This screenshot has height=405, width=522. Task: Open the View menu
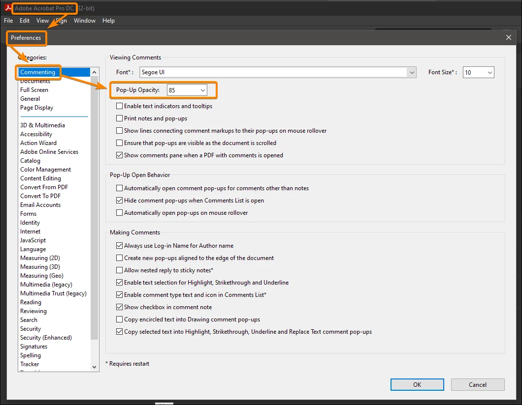click(42, 21)
